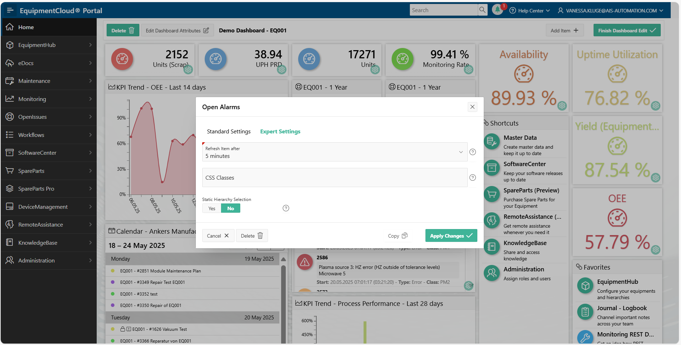
Task: Set Static Hierarchy Selection to Yes
Action: coord(212,208)
